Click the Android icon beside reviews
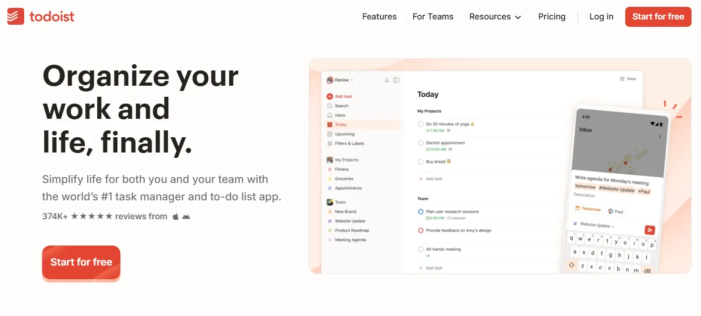This screenshot has height=316, width=701. click(x=186, y=217)
